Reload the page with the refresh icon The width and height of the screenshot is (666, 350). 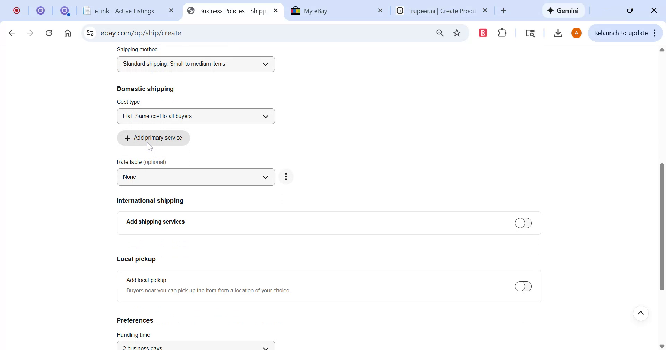click(49, 33)
